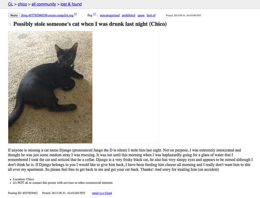
Task: Open the all community breadcrumb
Action: coord(43,4)
